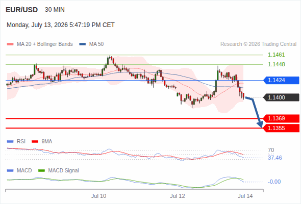Select the 1.1369 red support tag
Viewport: 301px width, 204px height.
pos(282,118)
